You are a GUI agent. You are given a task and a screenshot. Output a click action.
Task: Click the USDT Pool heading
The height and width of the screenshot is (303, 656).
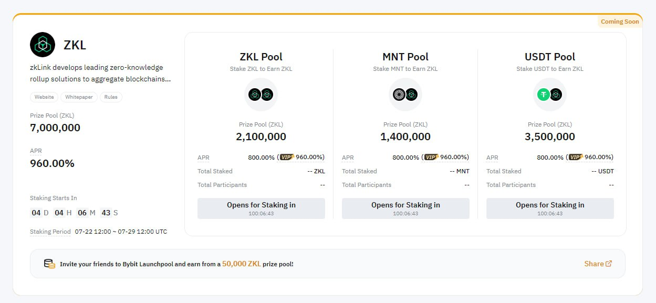point(550,57)
